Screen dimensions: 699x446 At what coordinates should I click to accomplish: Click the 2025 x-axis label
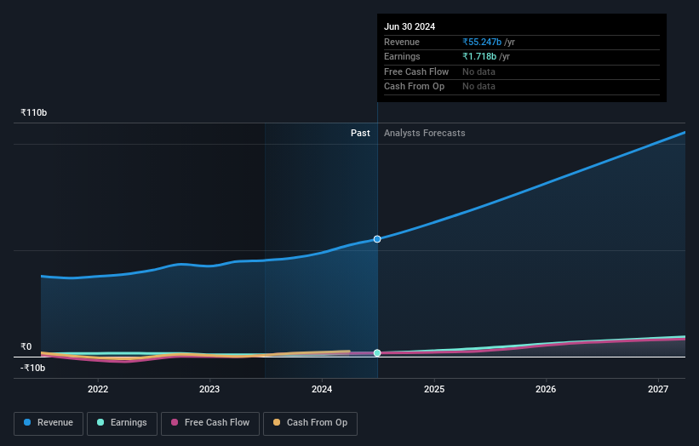(433, 389)
